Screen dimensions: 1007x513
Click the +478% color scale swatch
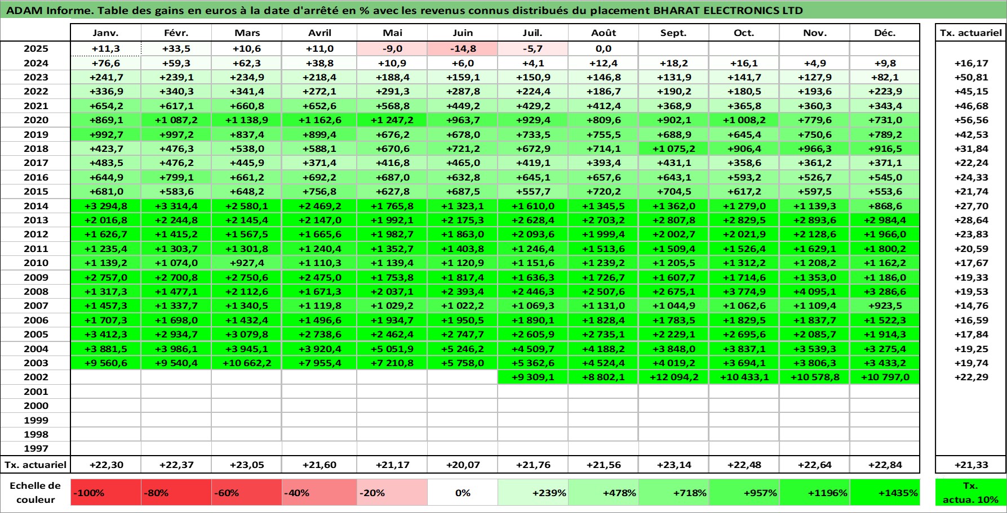[x=603, y=493]
